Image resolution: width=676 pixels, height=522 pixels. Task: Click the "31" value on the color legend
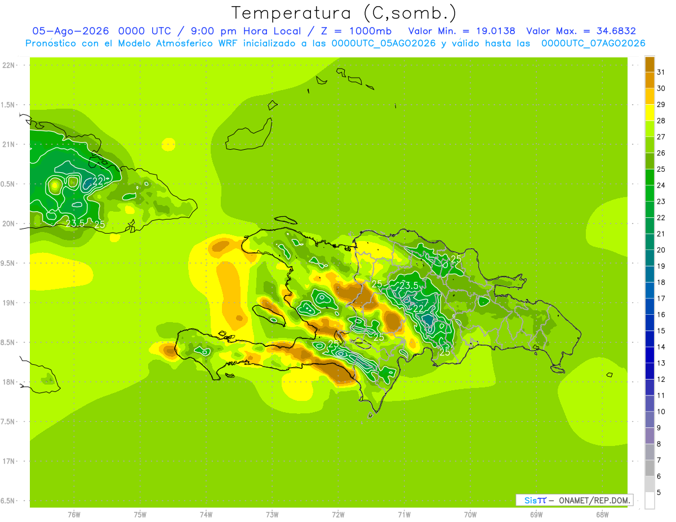(661, 72)
